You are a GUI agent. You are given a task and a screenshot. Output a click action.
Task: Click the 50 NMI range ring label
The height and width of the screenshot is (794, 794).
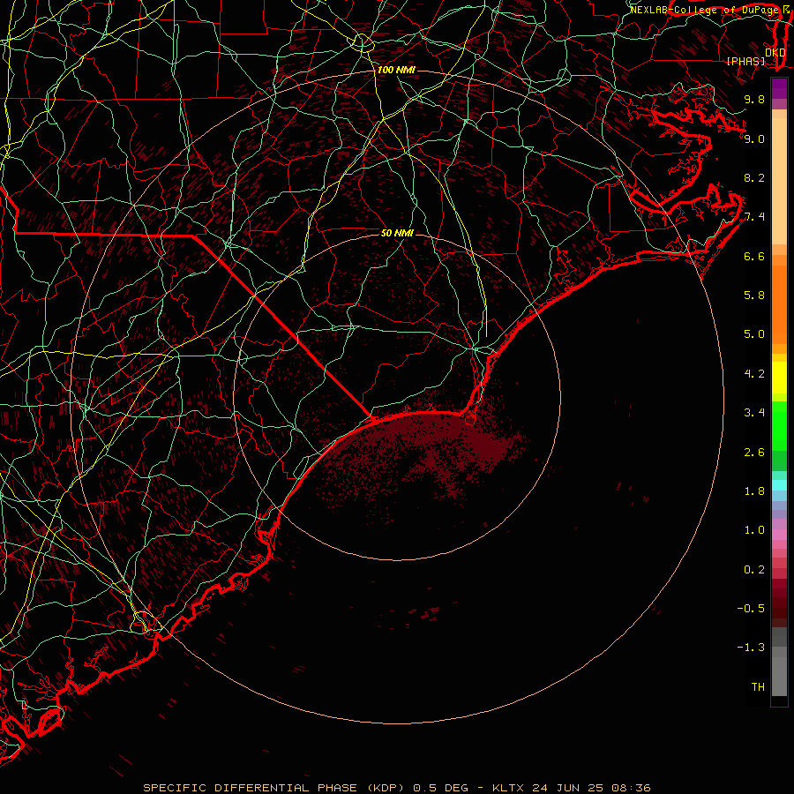(397, 233)
